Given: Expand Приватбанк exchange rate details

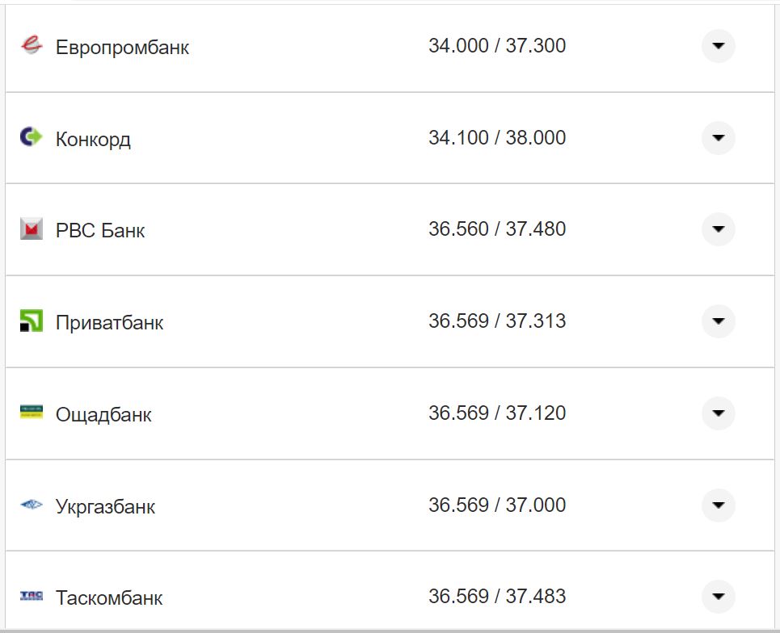Looking at the screenshot, I should (x=718, y=321).
